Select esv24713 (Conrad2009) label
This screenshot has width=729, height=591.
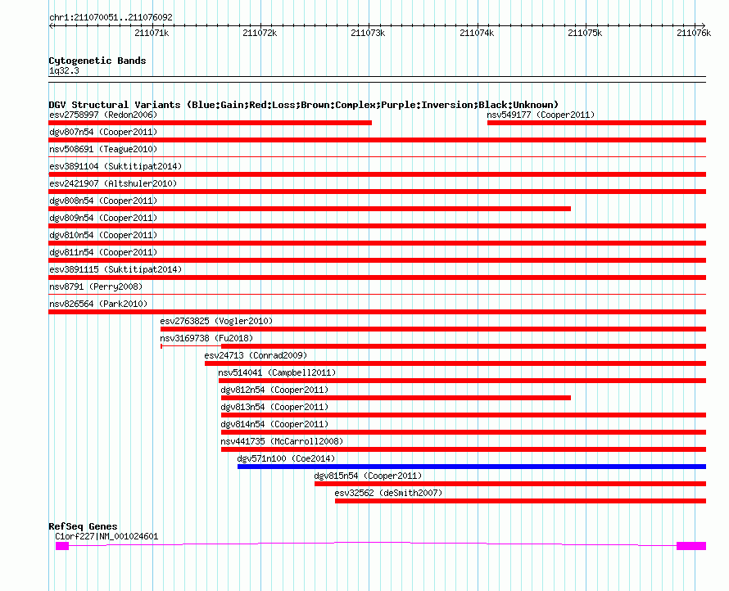pos(256,355)
